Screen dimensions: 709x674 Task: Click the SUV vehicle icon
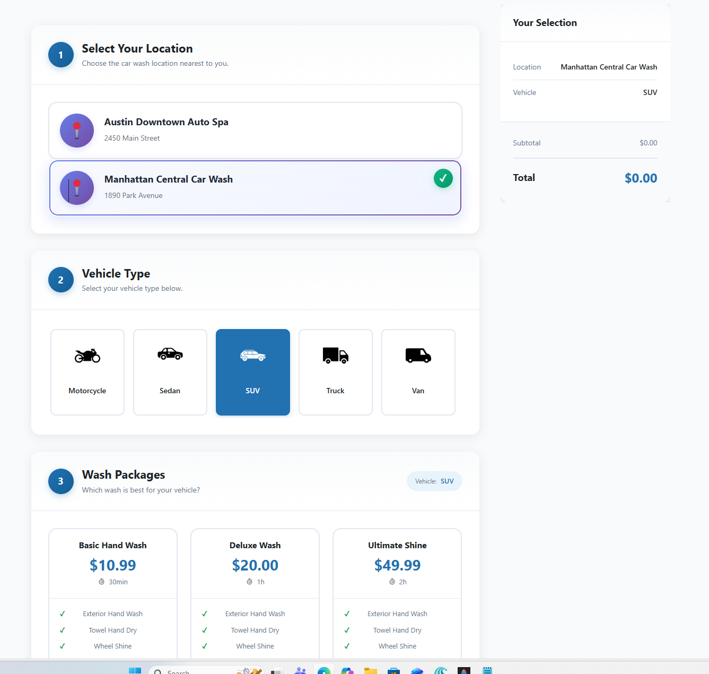tap(253, 356)
